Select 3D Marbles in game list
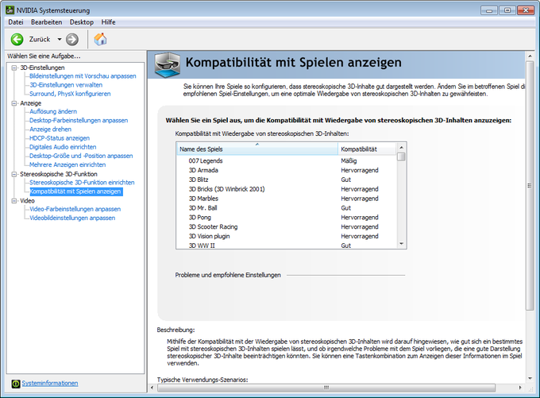The height and width of the screenshot is (398, 540). (x=287, y=199)
